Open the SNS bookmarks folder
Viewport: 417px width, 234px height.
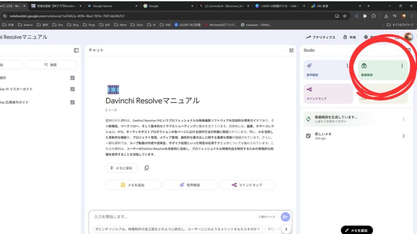(x=165, y=25)
